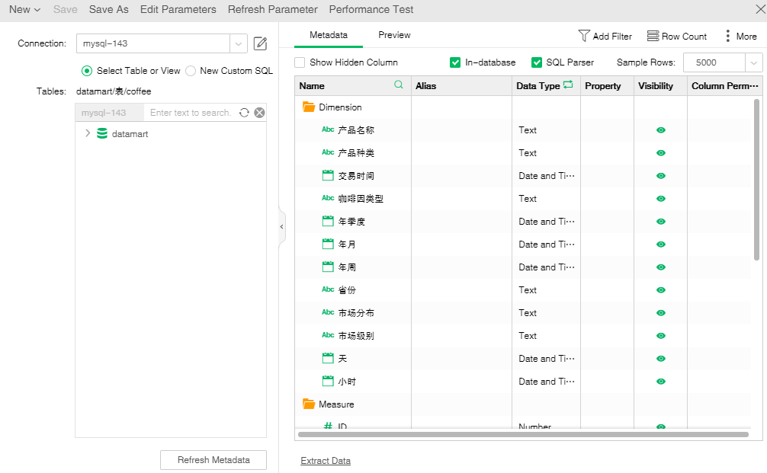Click the Data Type switch icon
The height and width of the screenshot is (473, 767).
[568, 85]
